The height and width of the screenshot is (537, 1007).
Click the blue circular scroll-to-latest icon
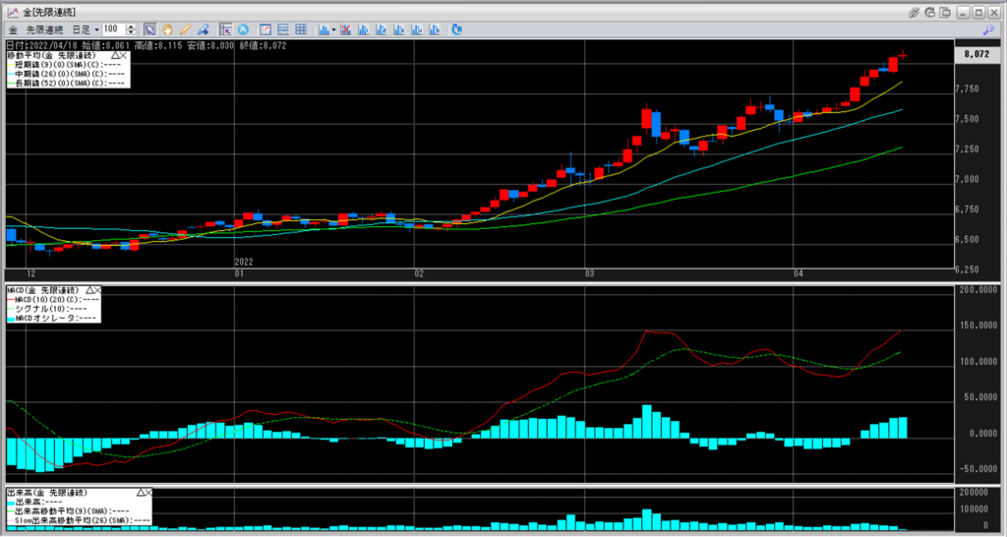coord(243,30)
